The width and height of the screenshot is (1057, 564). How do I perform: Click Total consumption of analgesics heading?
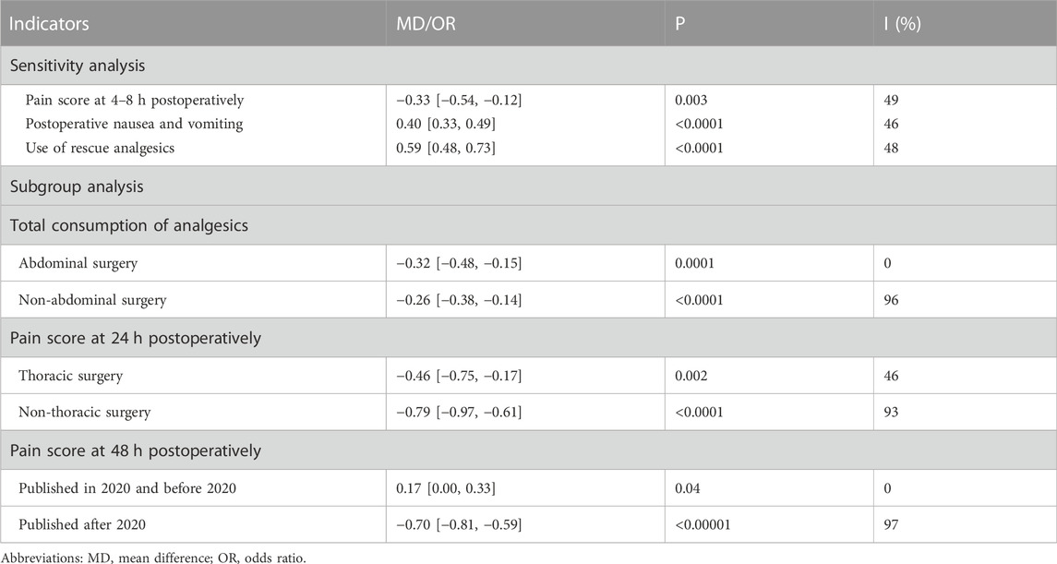[x=128, y=225]
